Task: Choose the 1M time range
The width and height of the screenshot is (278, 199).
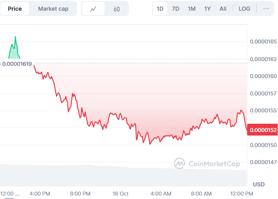Action: click(x=192, y=9)
